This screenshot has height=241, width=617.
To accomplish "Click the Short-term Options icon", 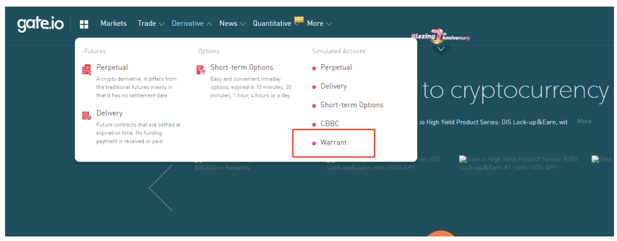I will pos(201,70).
